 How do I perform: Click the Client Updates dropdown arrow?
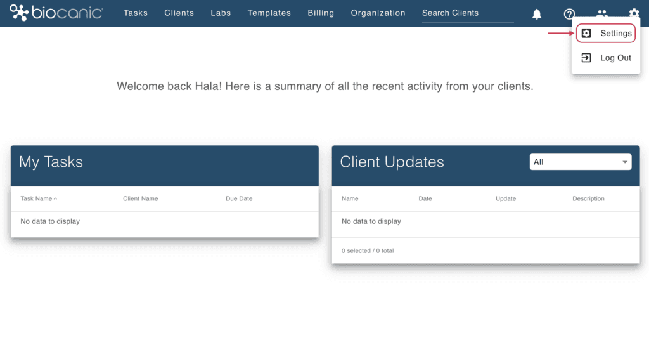624,162
